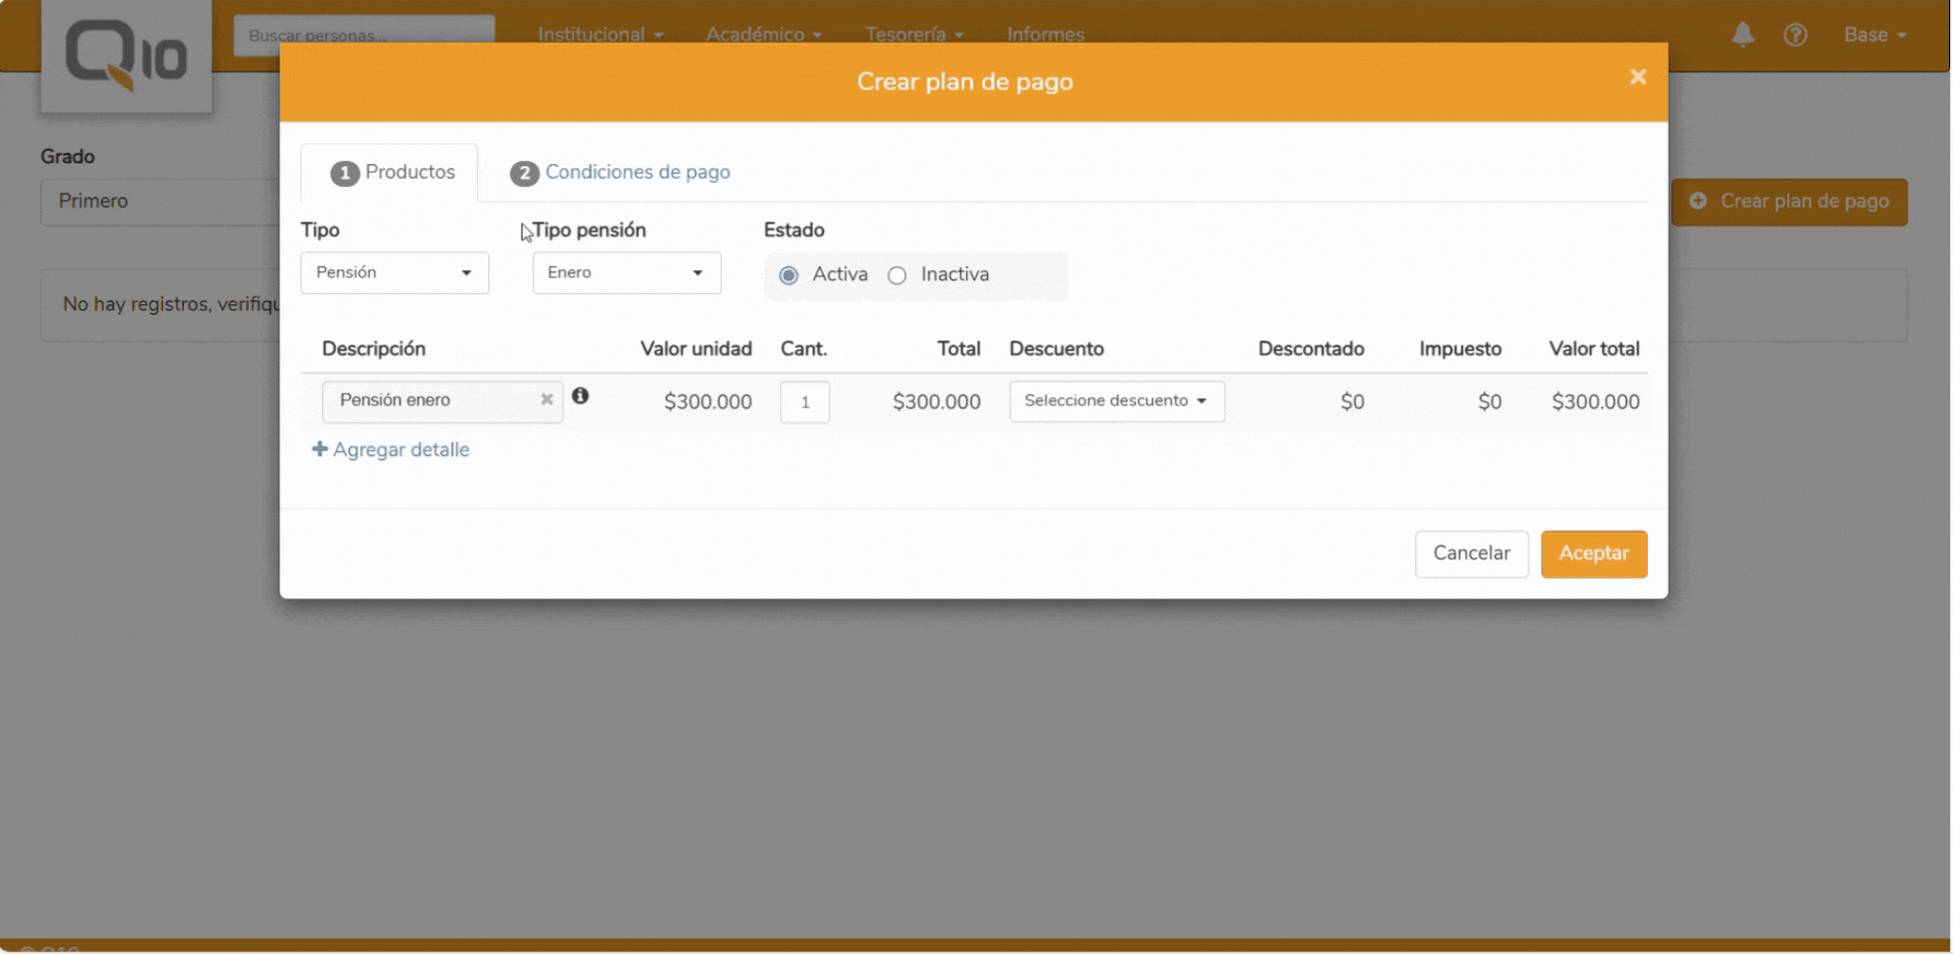This screenshot has width=1953, height=954.
Task: Click the info icon beside Pensión enero
Action: tap(580, 396)
